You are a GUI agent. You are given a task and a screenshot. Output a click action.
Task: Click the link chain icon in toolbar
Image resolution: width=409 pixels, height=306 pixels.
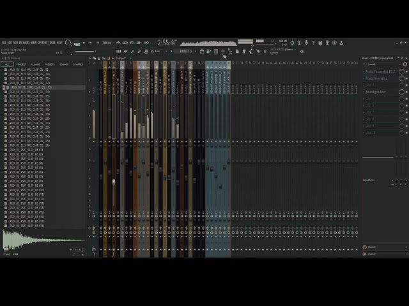[x=139, y=51]
